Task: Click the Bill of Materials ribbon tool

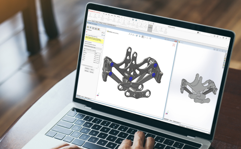Action: click(141, 25)
